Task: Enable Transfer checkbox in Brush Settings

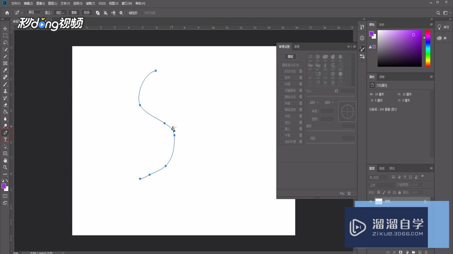Action: coord(282,103)
